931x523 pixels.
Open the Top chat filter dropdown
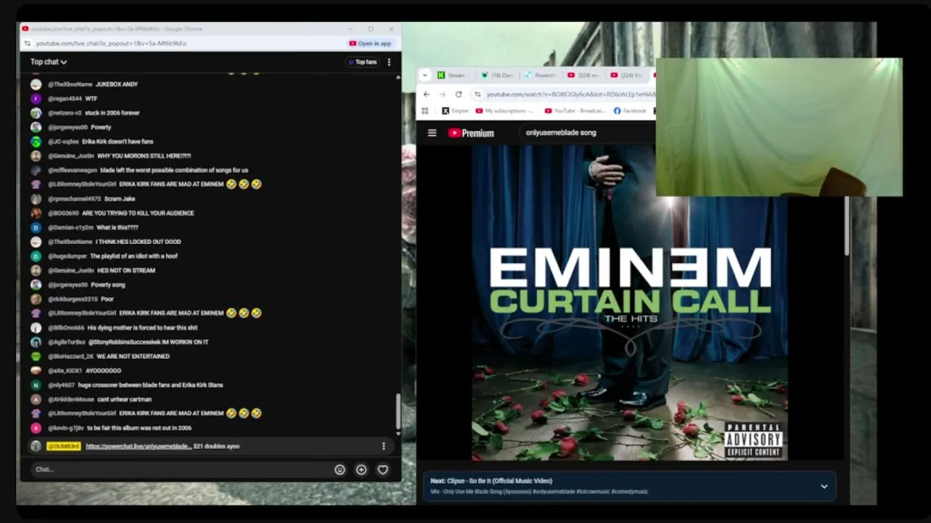point(48,62)
